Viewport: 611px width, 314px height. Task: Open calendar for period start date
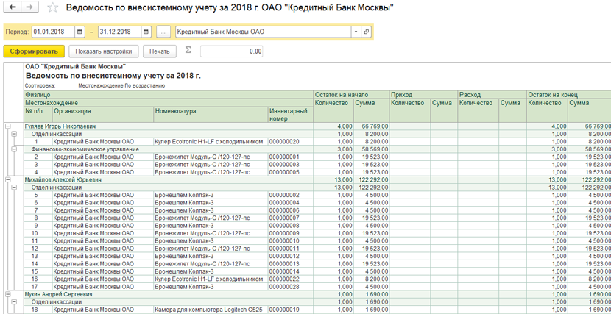click(x=81, y=32)
